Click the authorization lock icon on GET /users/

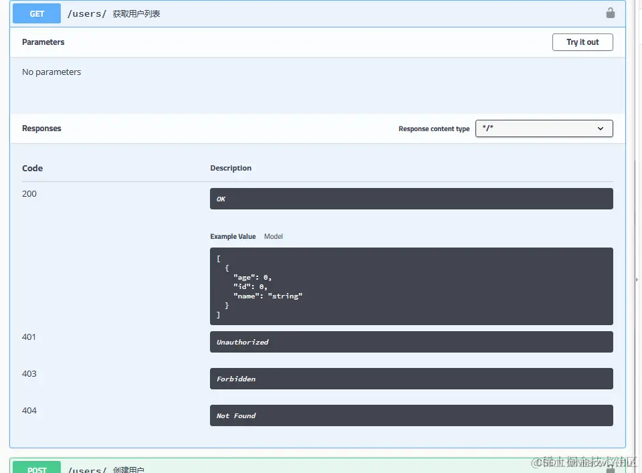610,13
